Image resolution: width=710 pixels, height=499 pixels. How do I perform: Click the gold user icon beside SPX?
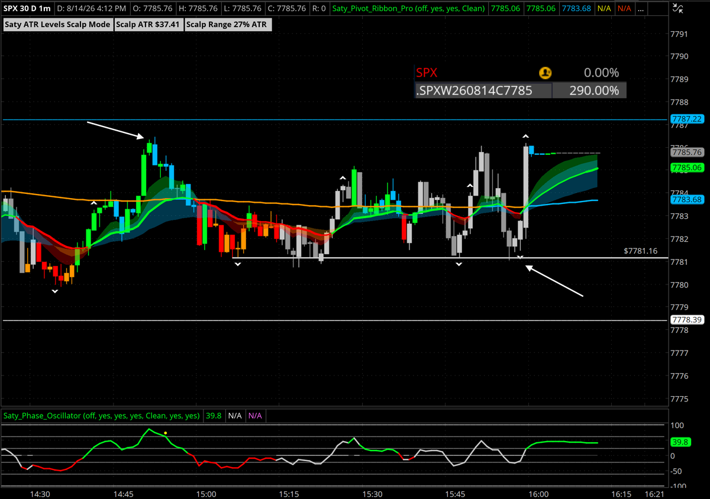(x=545, y=73)
